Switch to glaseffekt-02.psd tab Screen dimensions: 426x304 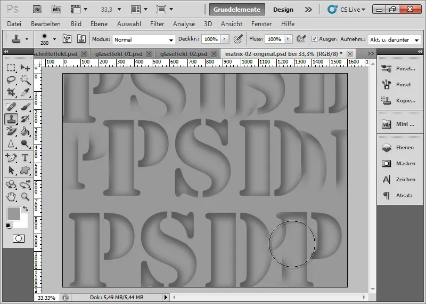(x=184, y=54)
